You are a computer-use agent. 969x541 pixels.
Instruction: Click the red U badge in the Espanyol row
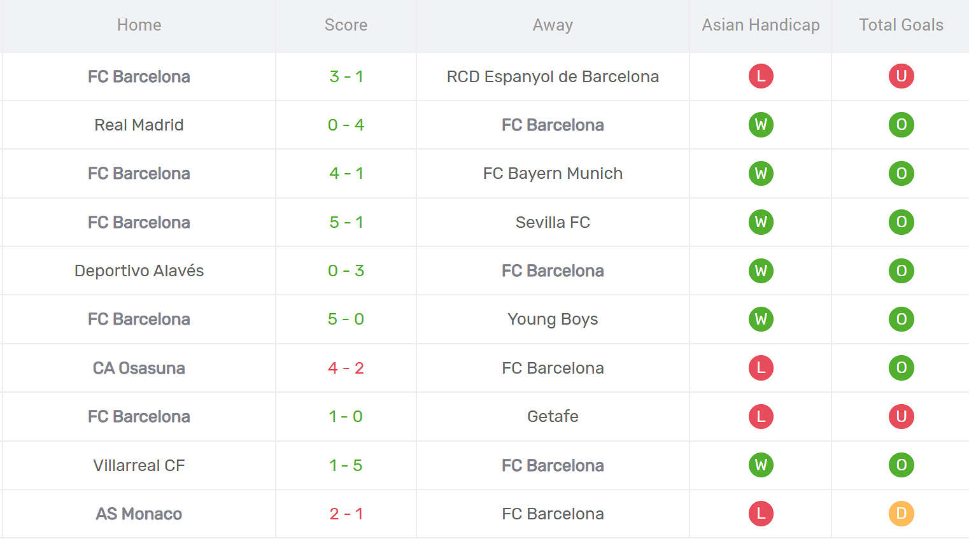(x=901, y=76)
